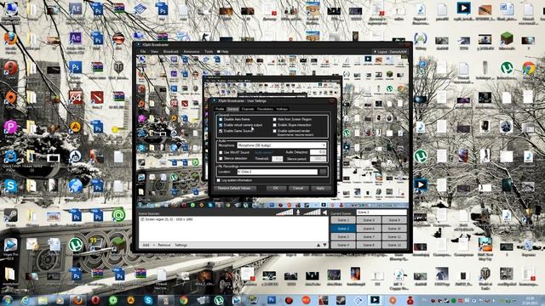The width and height of the screenshot is (545, 306).
Task: Check Log system information
Action: point(219,180)
